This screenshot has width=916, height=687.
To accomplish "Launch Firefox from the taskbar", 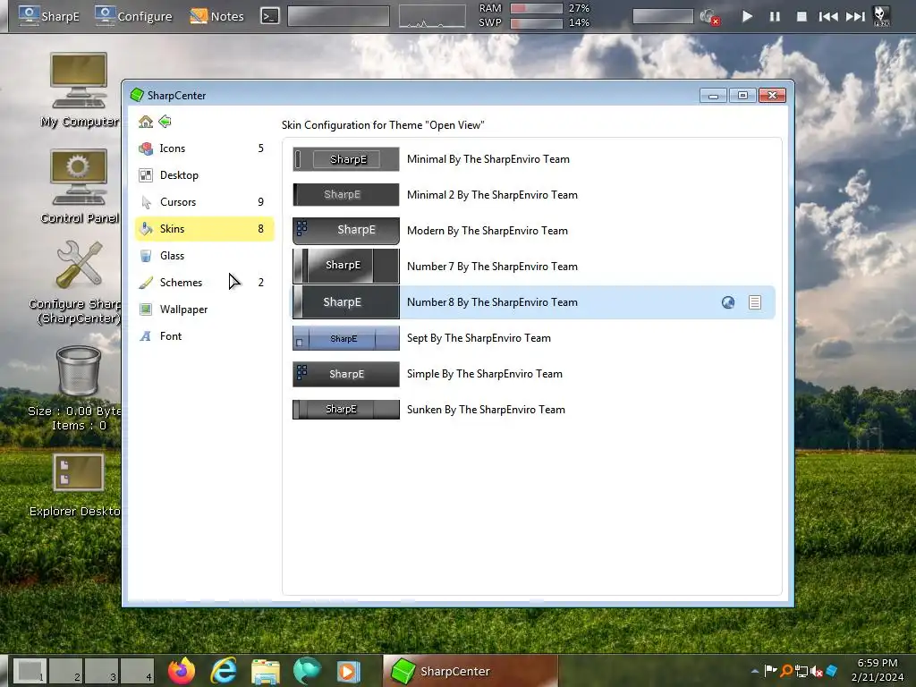I will pyautogui.click(x=182, y=671).
